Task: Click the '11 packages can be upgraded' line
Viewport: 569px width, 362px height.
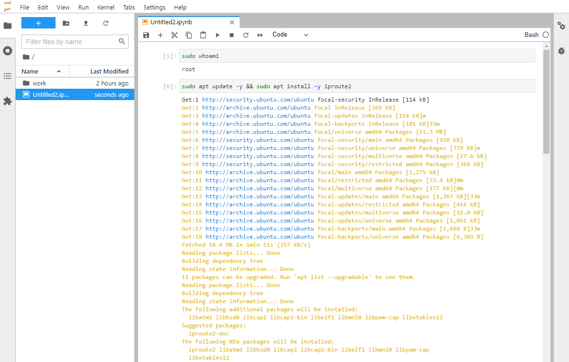Action: [298, 277]
